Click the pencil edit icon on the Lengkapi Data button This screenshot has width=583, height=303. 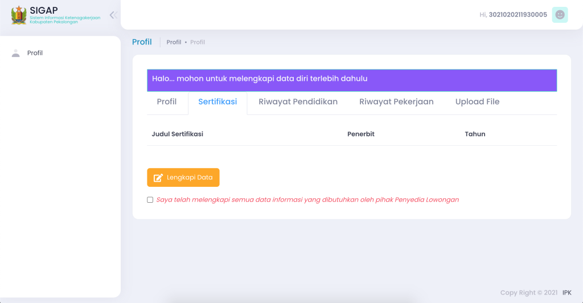pyautogui.click(x=158, y=178)
